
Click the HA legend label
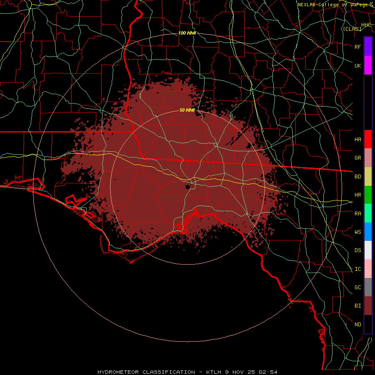pyautogui.click(x=357, y=140)
